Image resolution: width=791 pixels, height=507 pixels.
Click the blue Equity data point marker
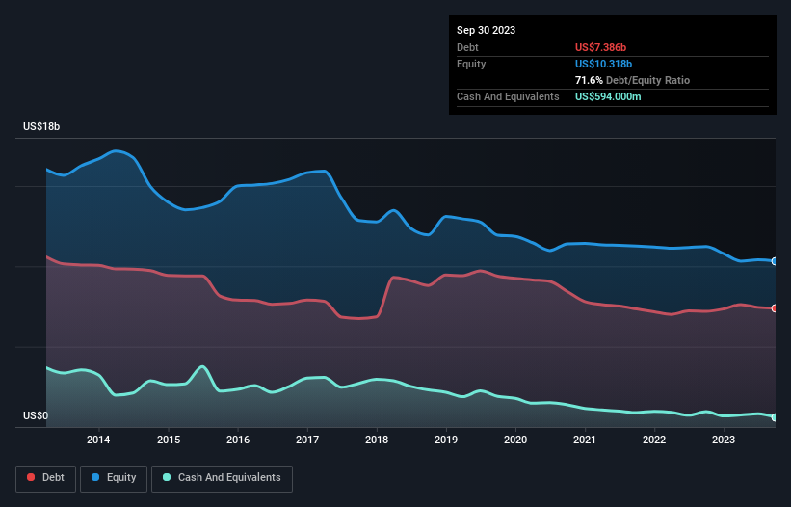click(775, 261)
